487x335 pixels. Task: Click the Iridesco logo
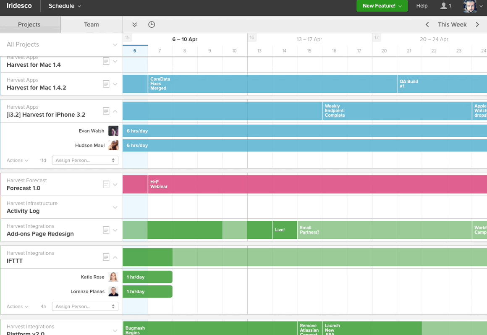click(19, 6)
